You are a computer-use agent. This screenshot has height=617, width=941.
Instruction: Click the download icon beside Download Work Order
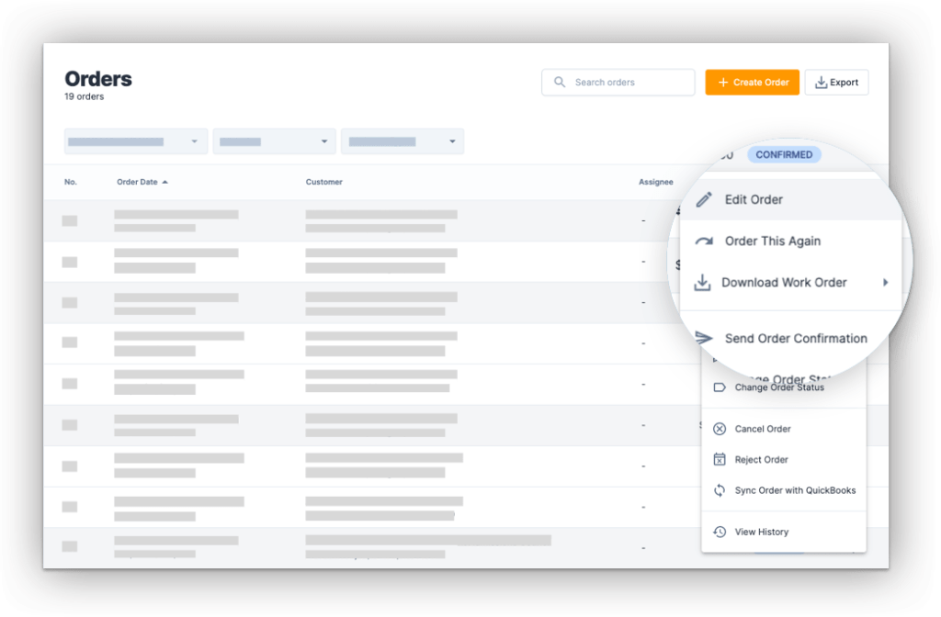(x=702, y=282)
